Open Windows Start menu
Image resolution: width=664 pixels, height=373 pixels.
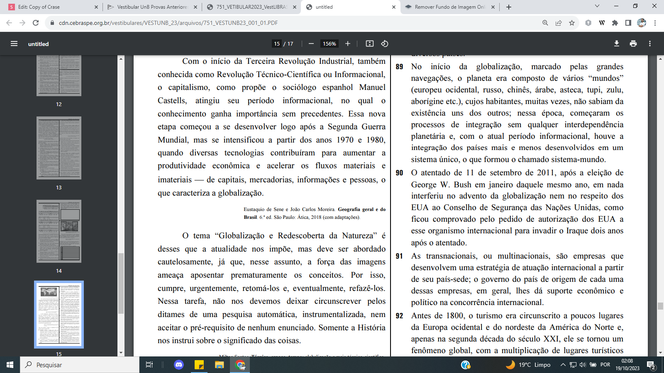tap(10, 365)
